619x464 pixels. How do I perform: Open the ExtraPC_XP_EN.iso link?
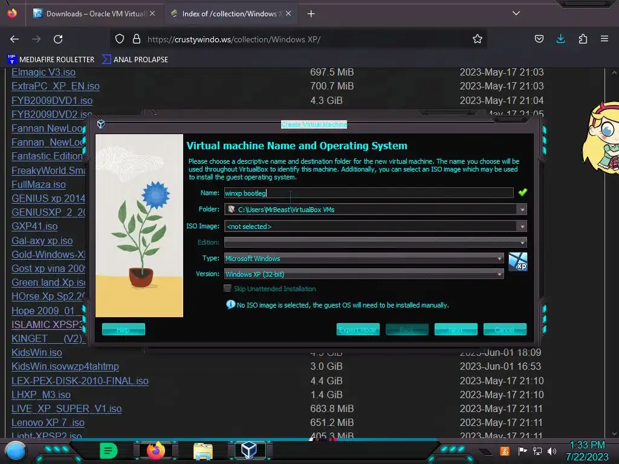coord(56,86)
